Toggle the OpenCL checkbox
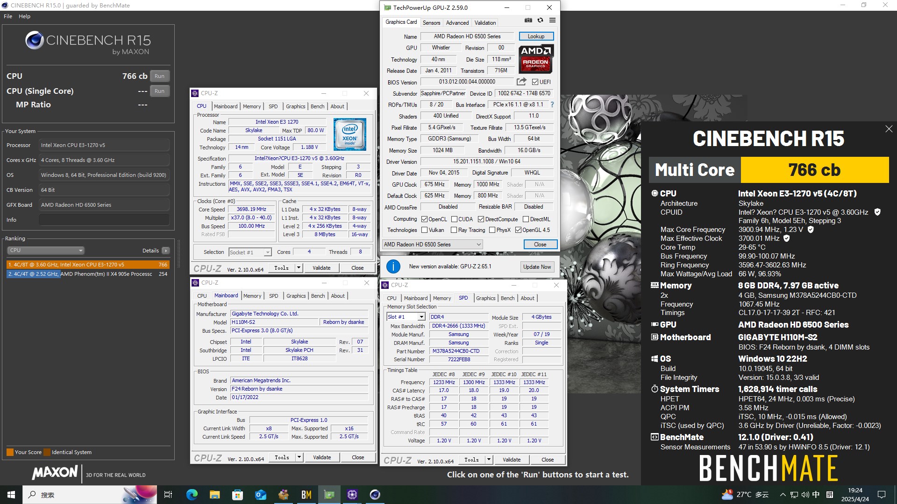The width and height of the screenshot is (897, 504). (x=424, y=219)
